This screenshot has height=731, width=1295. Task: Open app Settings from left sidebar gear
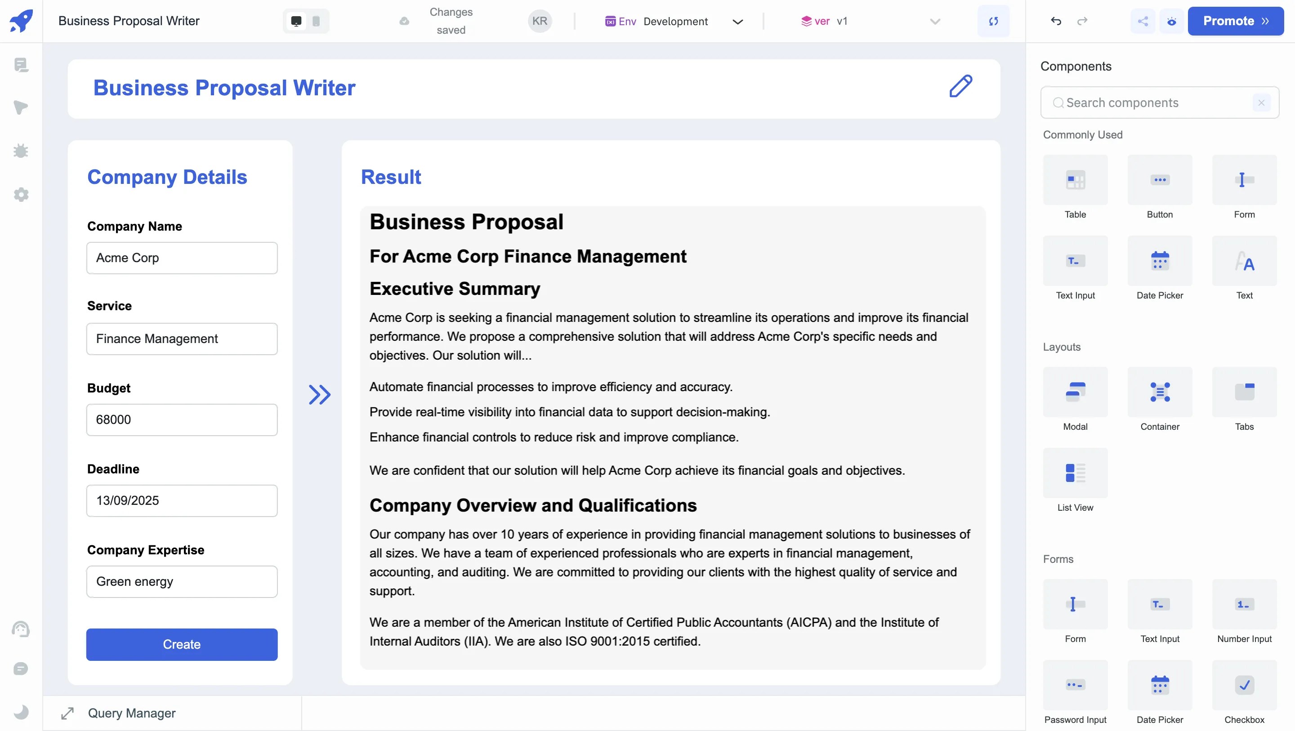[x=21, y=195]
